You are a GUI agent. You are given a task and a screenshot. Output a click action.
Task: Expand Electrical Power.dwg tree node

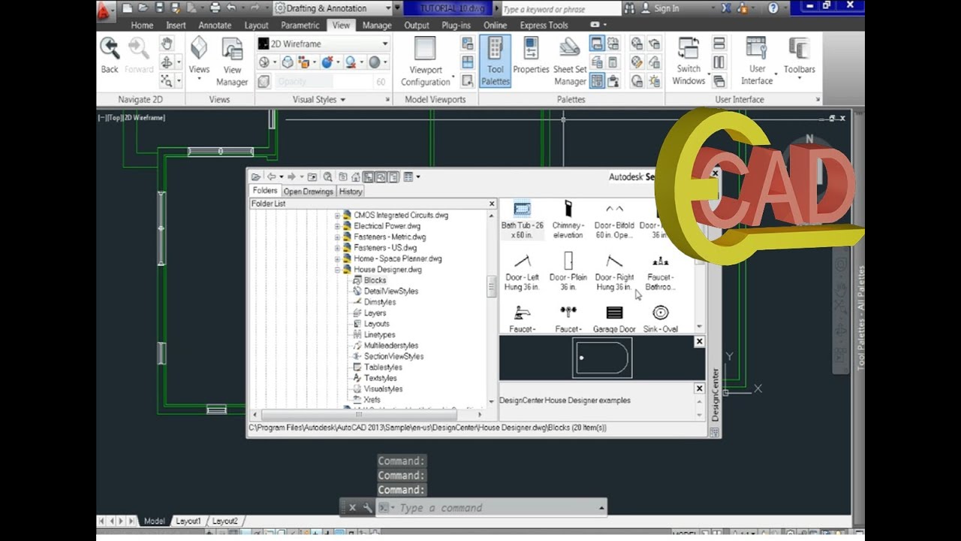[338, 226]
